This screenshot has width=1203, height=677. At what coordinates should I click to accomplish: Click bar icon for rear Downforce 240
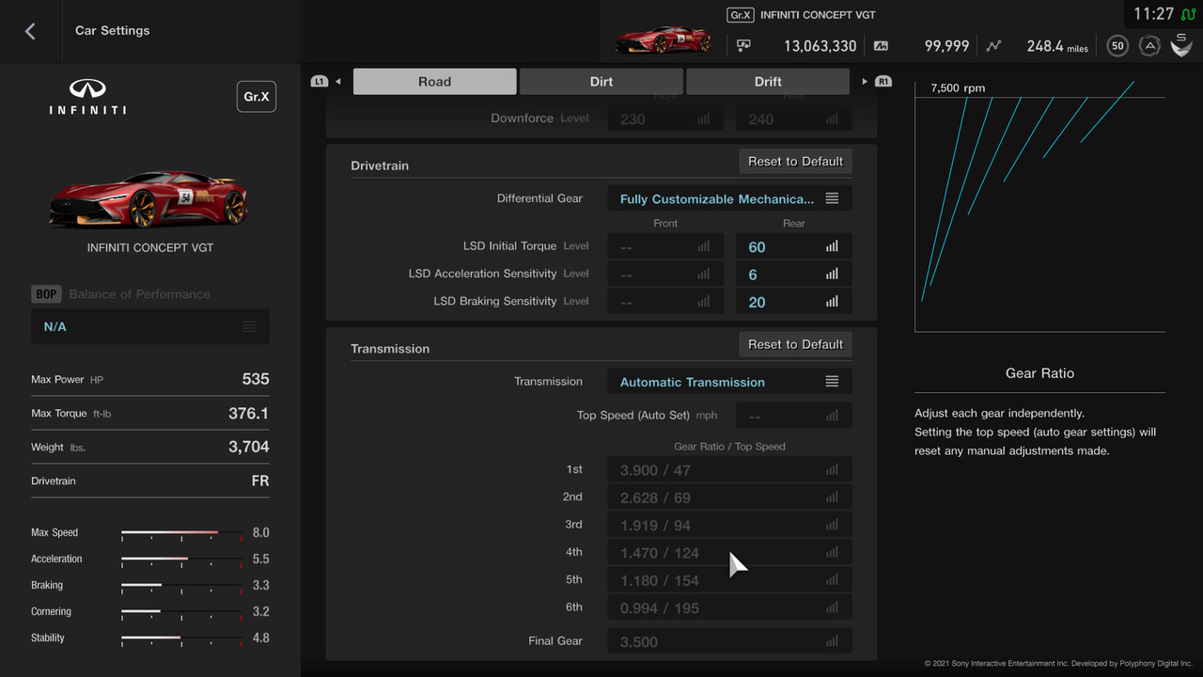pos(832,119)
